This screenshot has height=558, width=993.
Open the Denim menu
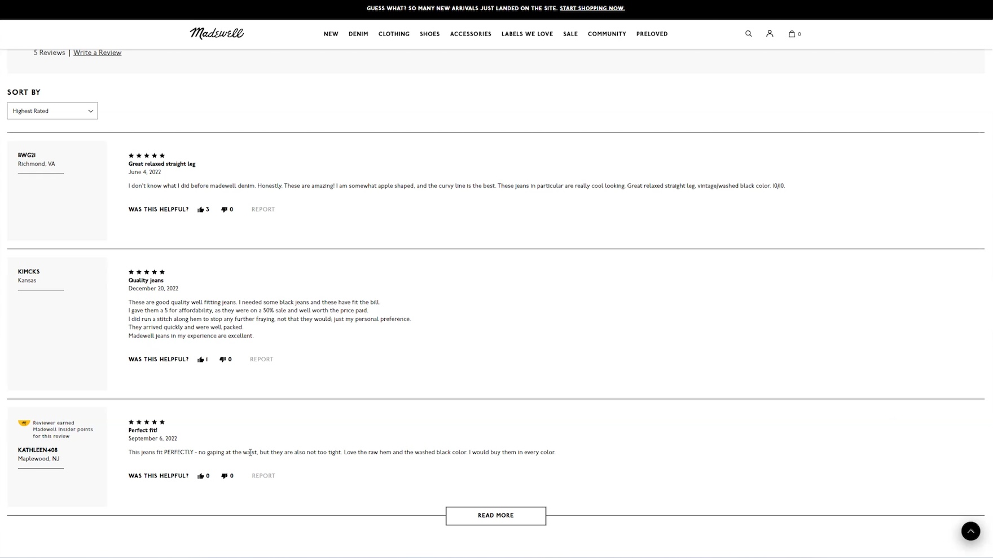(358, 34)
